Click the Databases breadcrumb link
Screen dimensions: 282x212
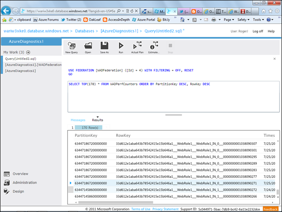pos(84,31)
